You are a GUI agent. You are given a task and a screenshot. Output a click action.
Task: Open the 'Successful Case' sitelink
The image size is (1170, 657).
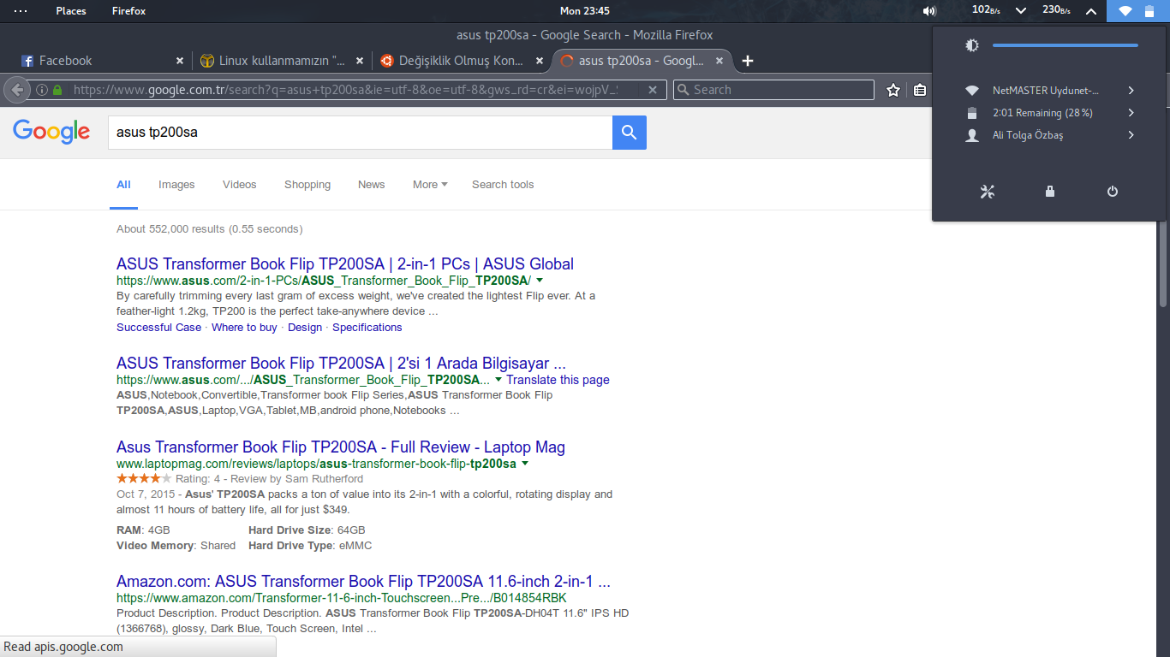(159, 328)
